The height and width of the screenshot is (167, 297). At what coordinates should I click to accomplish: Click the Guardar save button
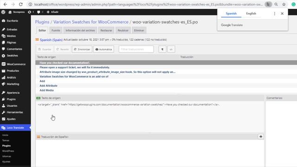[x=45, y=49]
